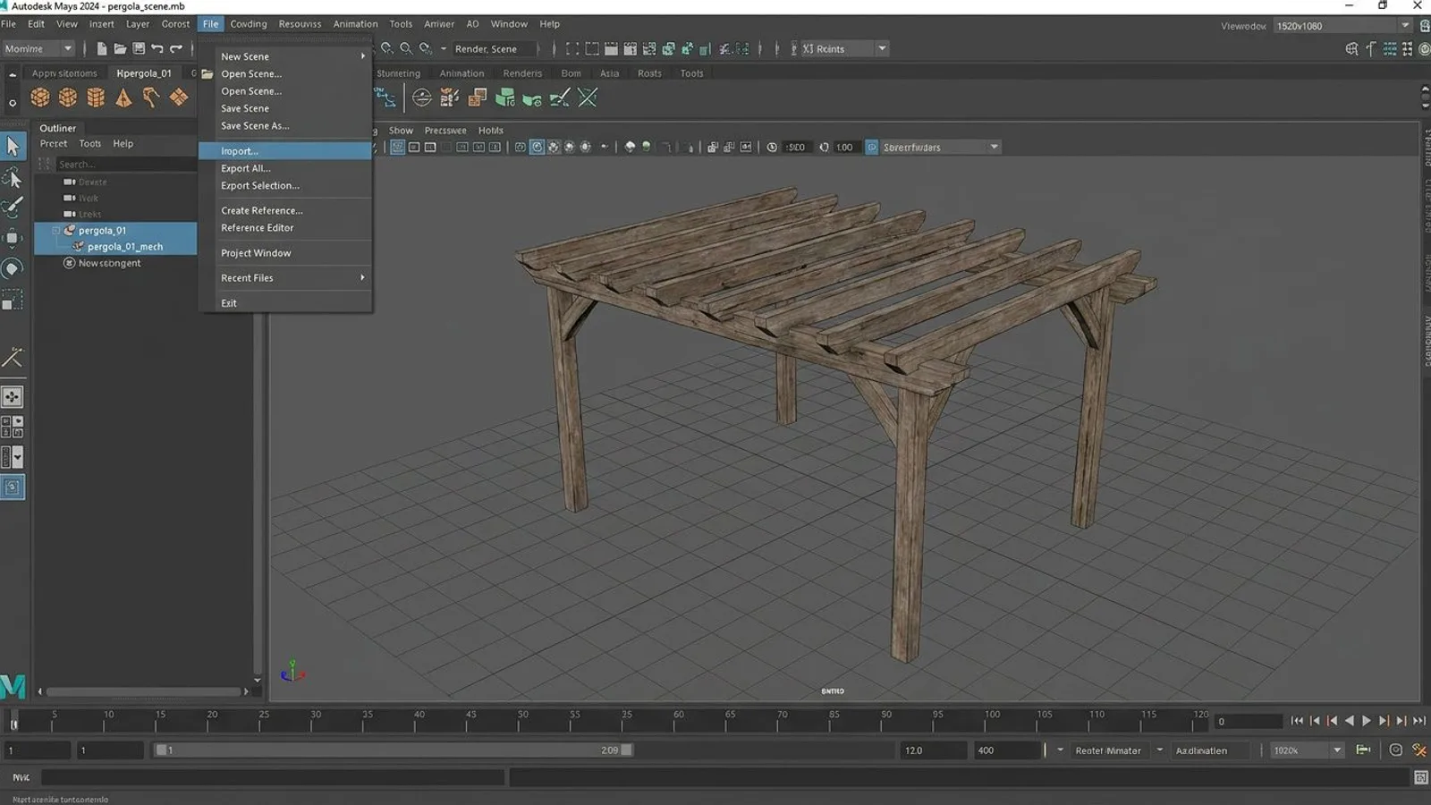Toggle the blue icon left of renderer dropdown
Screen dimensions: 1431x805
click(872, 148)
